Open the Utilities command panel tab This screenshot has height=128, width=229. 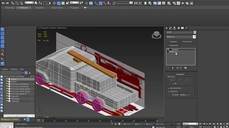point(186,28)
